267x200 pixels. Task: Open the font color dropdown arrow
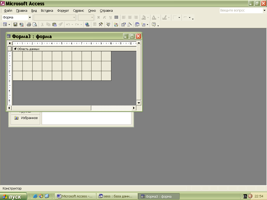pyautogui.click(x=158, y=17)
